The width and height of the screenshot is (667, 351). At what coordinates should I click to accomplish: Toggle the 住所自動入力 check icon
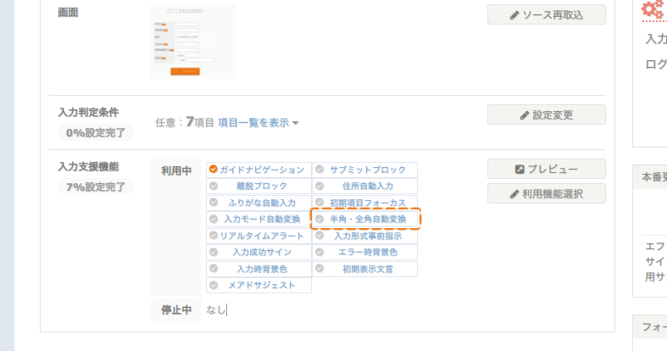click(x=320, y=186)
